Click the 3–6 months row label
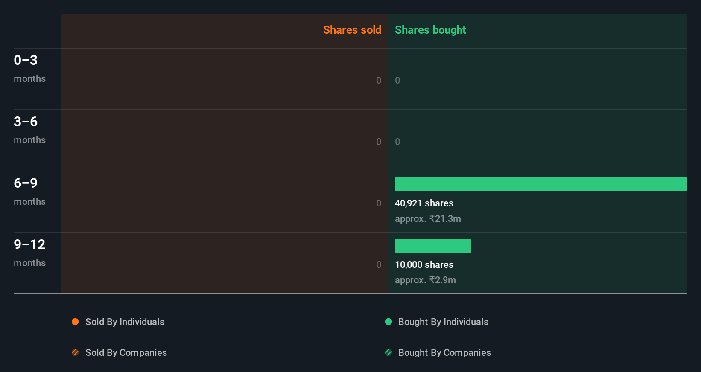The image size is (701, 372). (29, 130)
